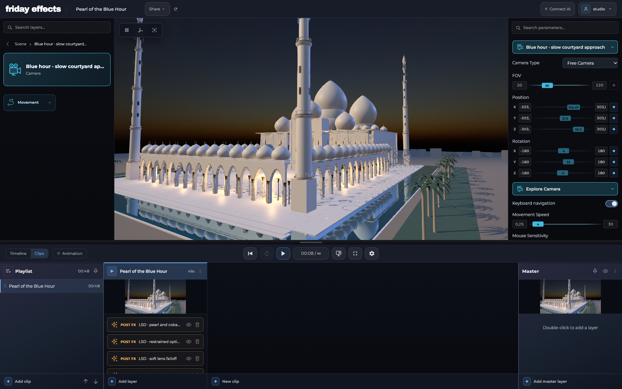Open Pearl of the Blue Hour clip options menu

(200, 271)
